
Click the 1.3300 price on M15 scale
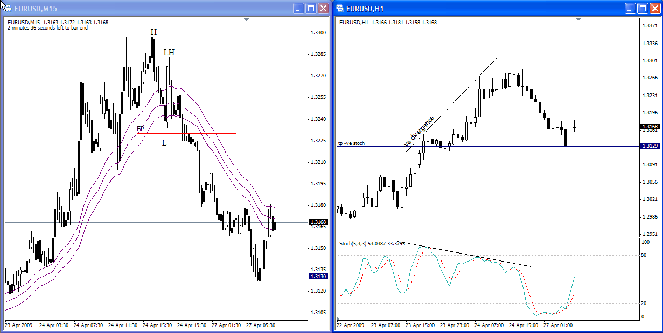[x=318, y=33]
